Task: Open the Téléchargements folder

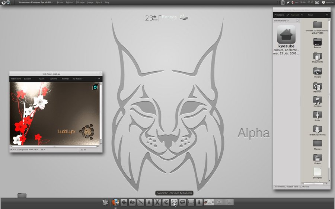Action: pyautogui.click(x=317, y=130)
